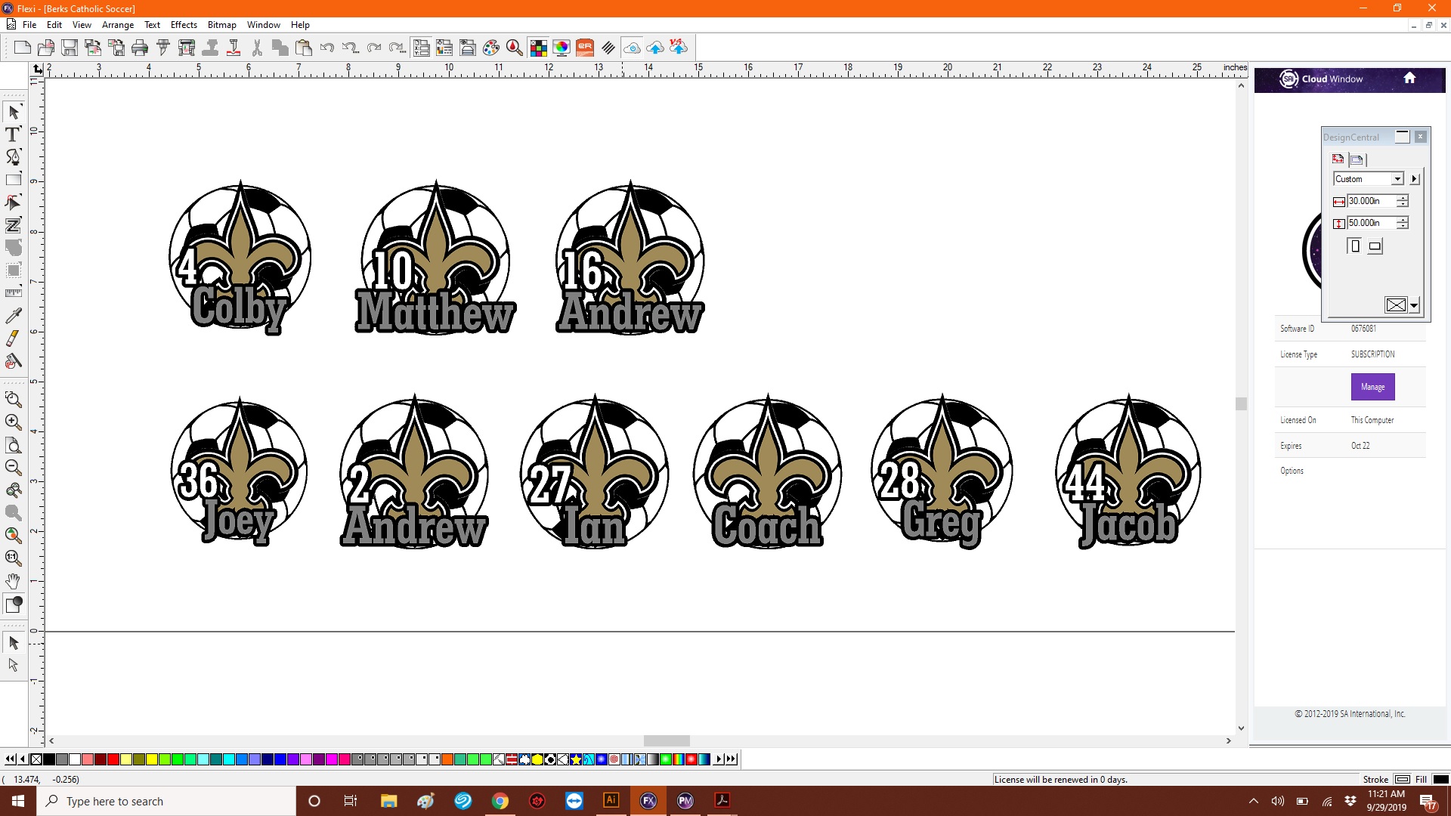Screen dimensions: 1451x816
Task: Open the Windows Start button
Action: 18,801
